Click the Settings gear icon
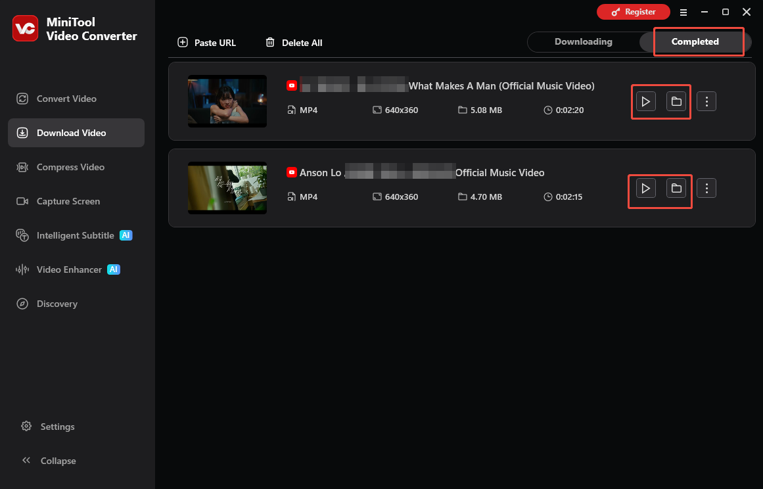 tap(26, 427)
